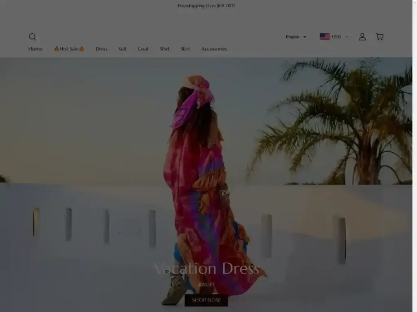Click the US flag currency icon
This screenshot has width=417, height=312.
(325, 37)
